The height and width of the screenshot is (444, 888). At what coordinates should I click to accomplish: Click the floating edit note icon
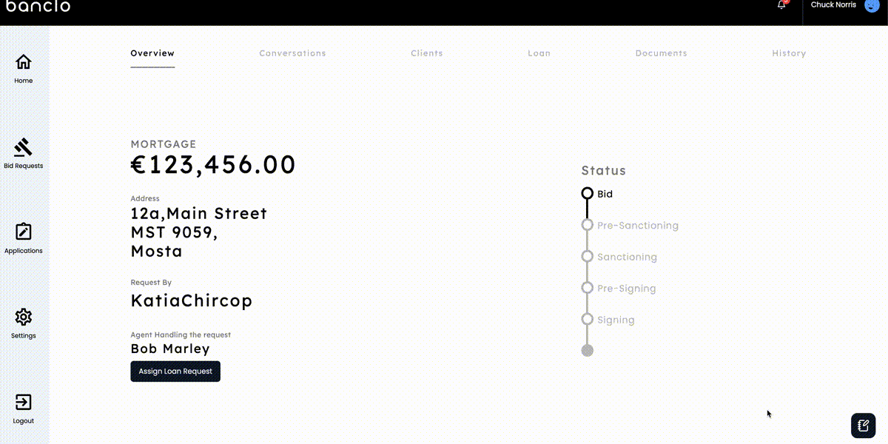pos(863,425)
